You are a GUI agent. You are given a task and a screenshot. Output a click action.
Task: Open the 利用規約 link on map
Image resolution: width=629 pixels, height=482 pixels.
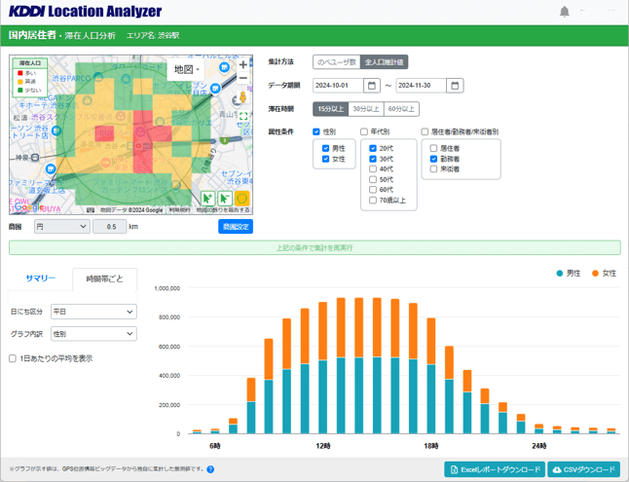pyautogui.click(x=179, y=210)
